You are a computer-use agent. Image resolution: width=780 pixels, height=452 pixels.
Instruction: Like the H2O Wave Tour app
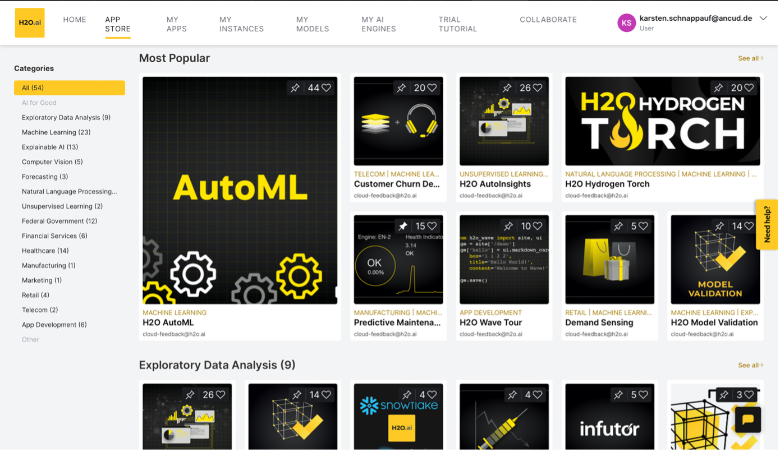538,226
